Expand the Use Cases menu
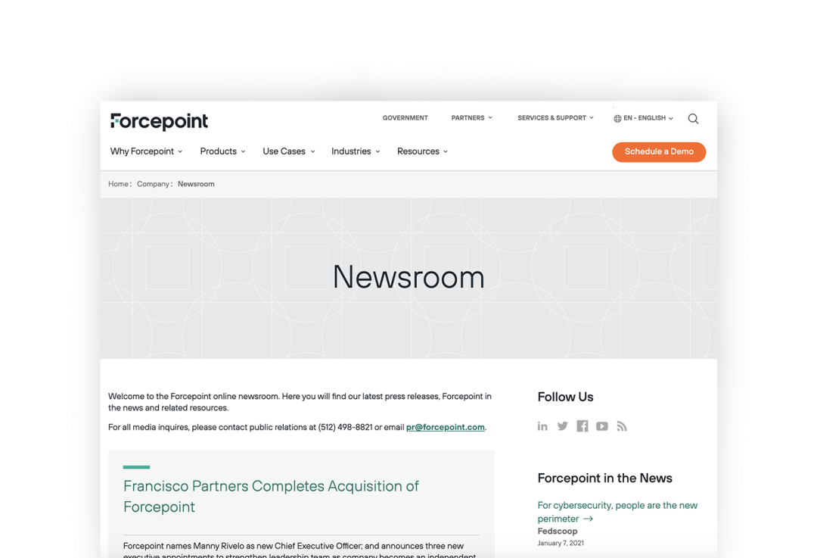The image size is (817, 558). tap(289, 151)
